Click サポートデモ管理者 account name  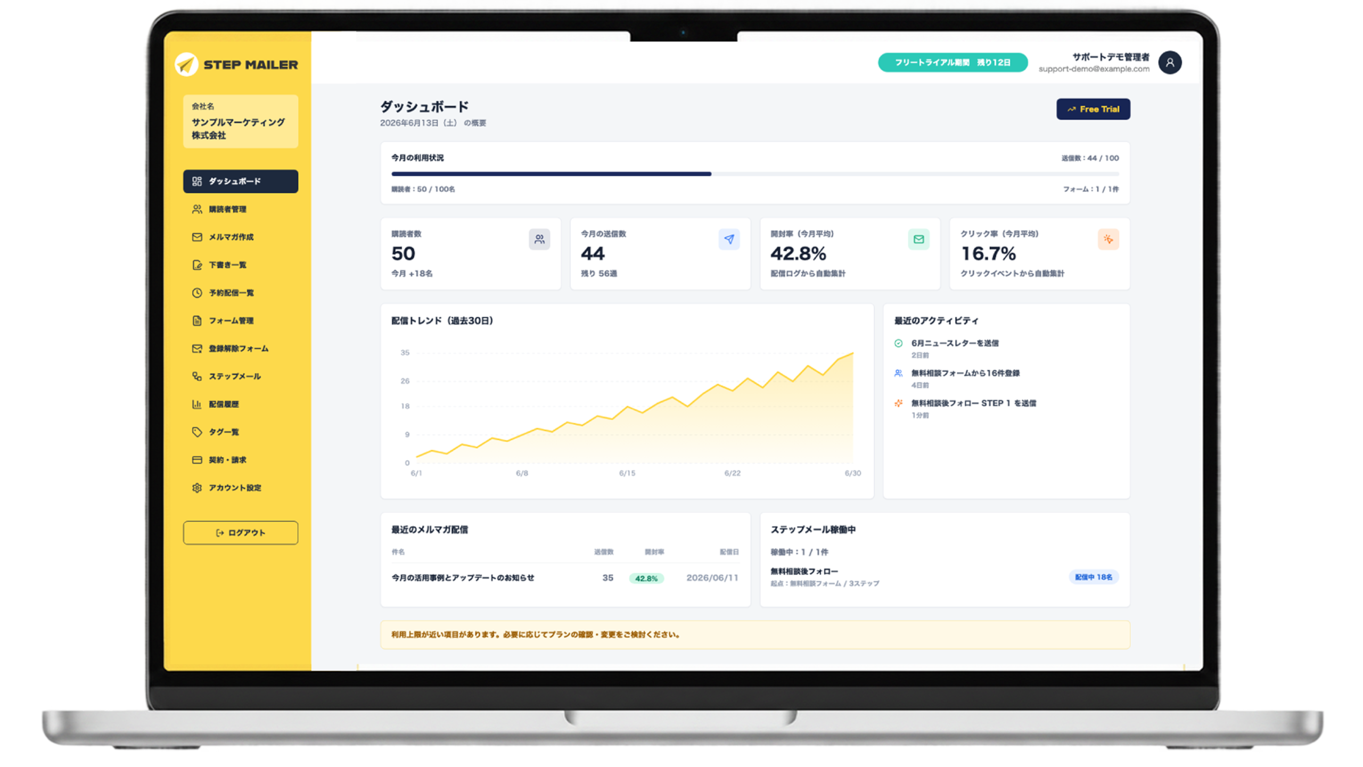click(1111, 57)
